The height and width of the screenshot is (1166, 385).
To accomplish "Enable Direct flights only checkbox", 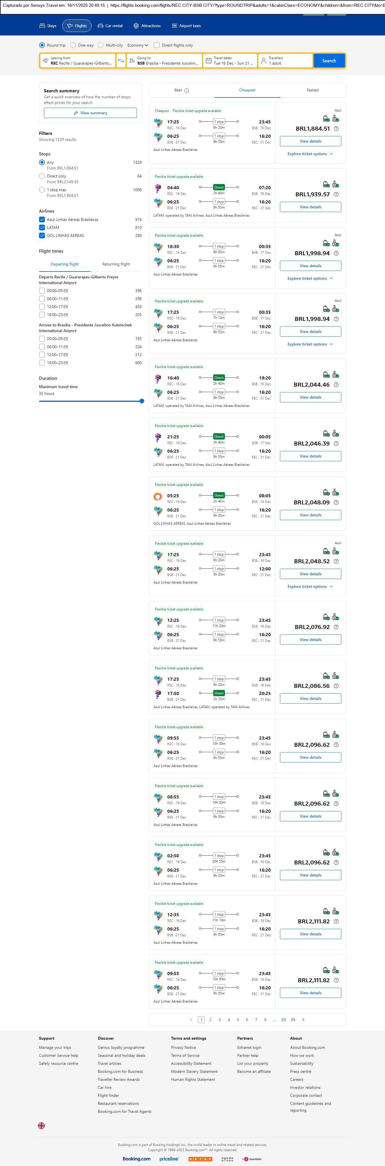I will point(157,45).
